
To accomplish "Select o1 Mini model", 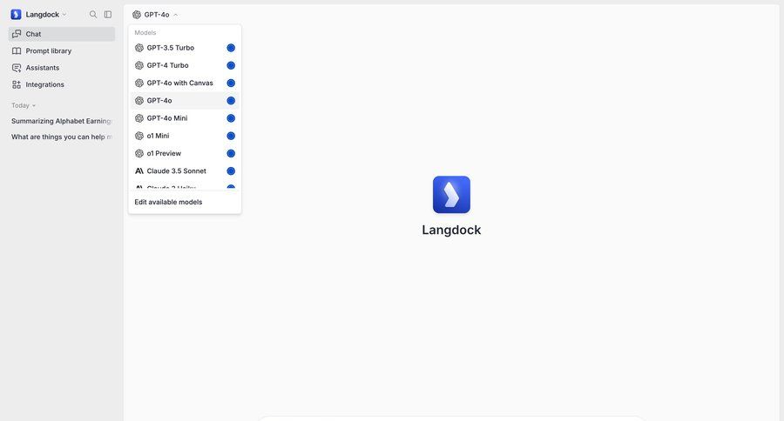I will click(185, 136).
